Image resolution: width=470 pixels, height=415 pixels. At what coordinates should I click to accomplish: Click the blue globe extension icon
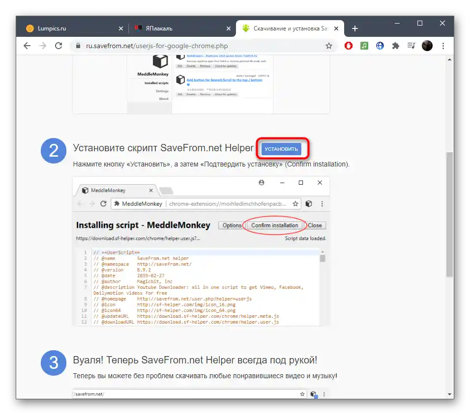point(380,46)
